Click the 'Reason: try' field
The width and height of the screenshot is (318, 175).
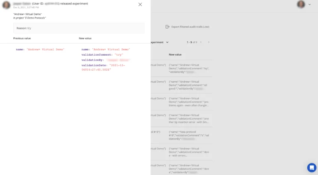coord(79,28)
